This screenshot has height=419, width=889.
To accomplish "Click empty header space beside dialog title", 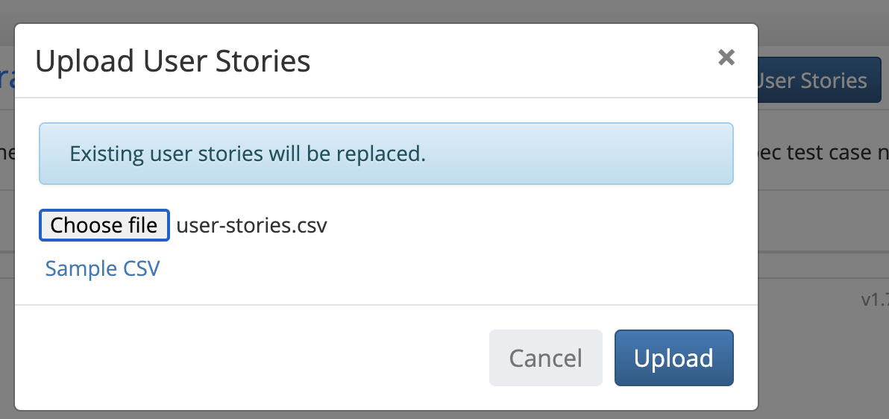I will tap(510, 61).
